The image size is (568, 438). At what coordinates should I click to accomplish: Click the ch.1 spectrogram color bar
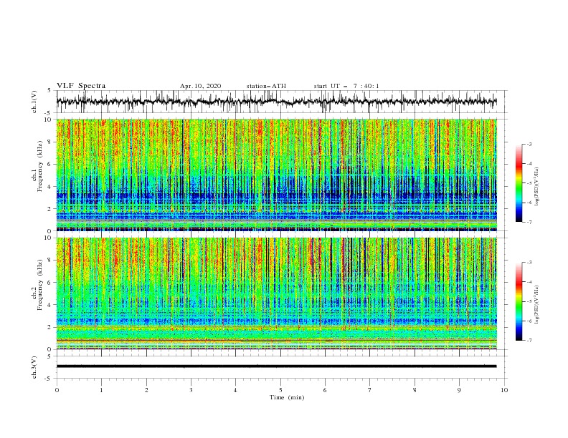[x=519, y=183]
